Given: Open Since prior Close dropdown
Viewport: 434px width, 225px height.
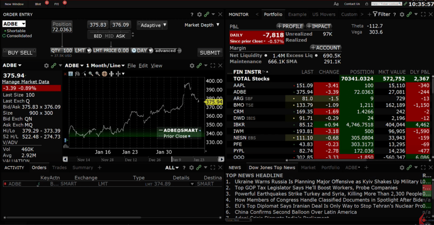Looking at the screenshot, I should tap(248, 41).
